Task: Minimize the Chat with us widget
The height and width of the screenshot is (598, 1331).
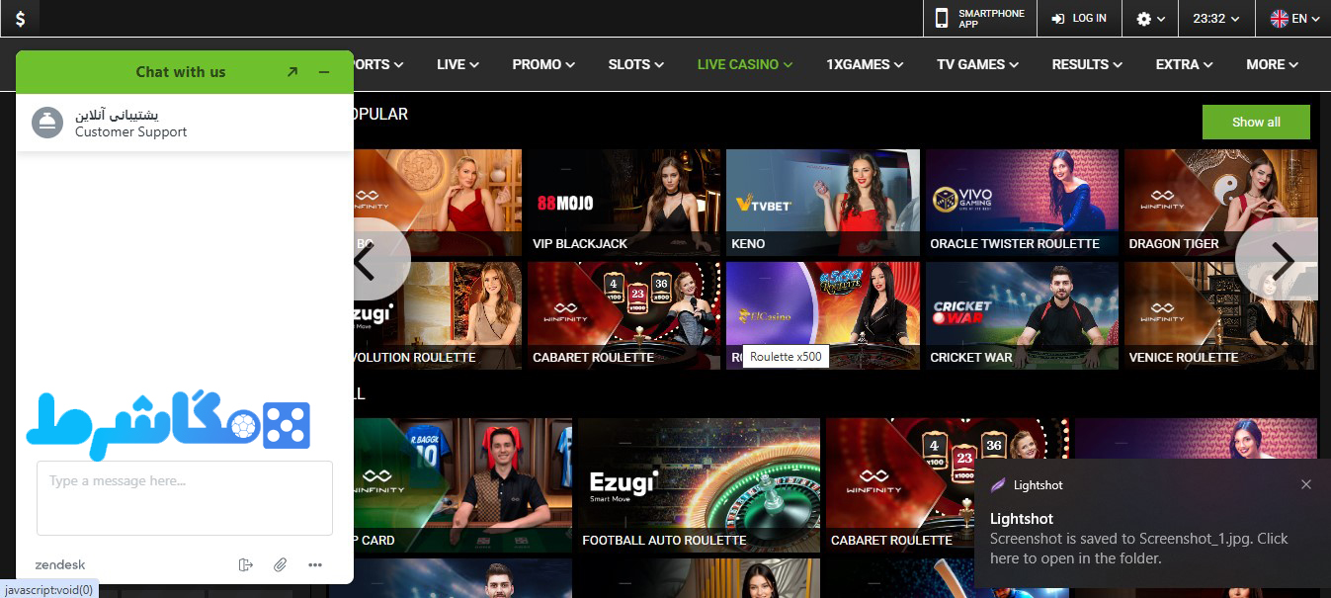Action: pos(324,72)
